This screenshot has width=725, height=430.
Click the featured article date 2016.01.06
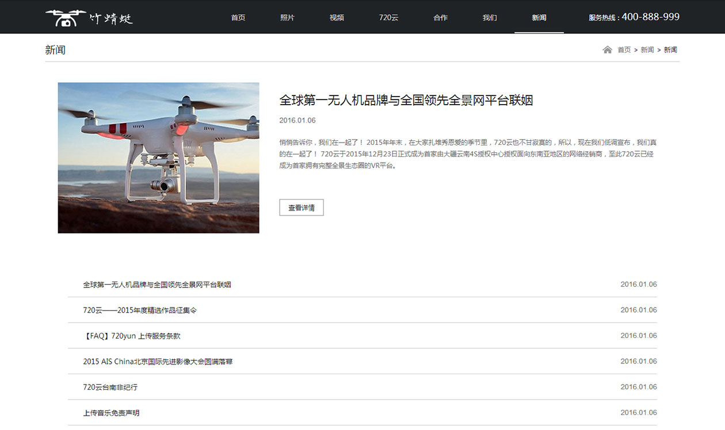tap(297, 121)
